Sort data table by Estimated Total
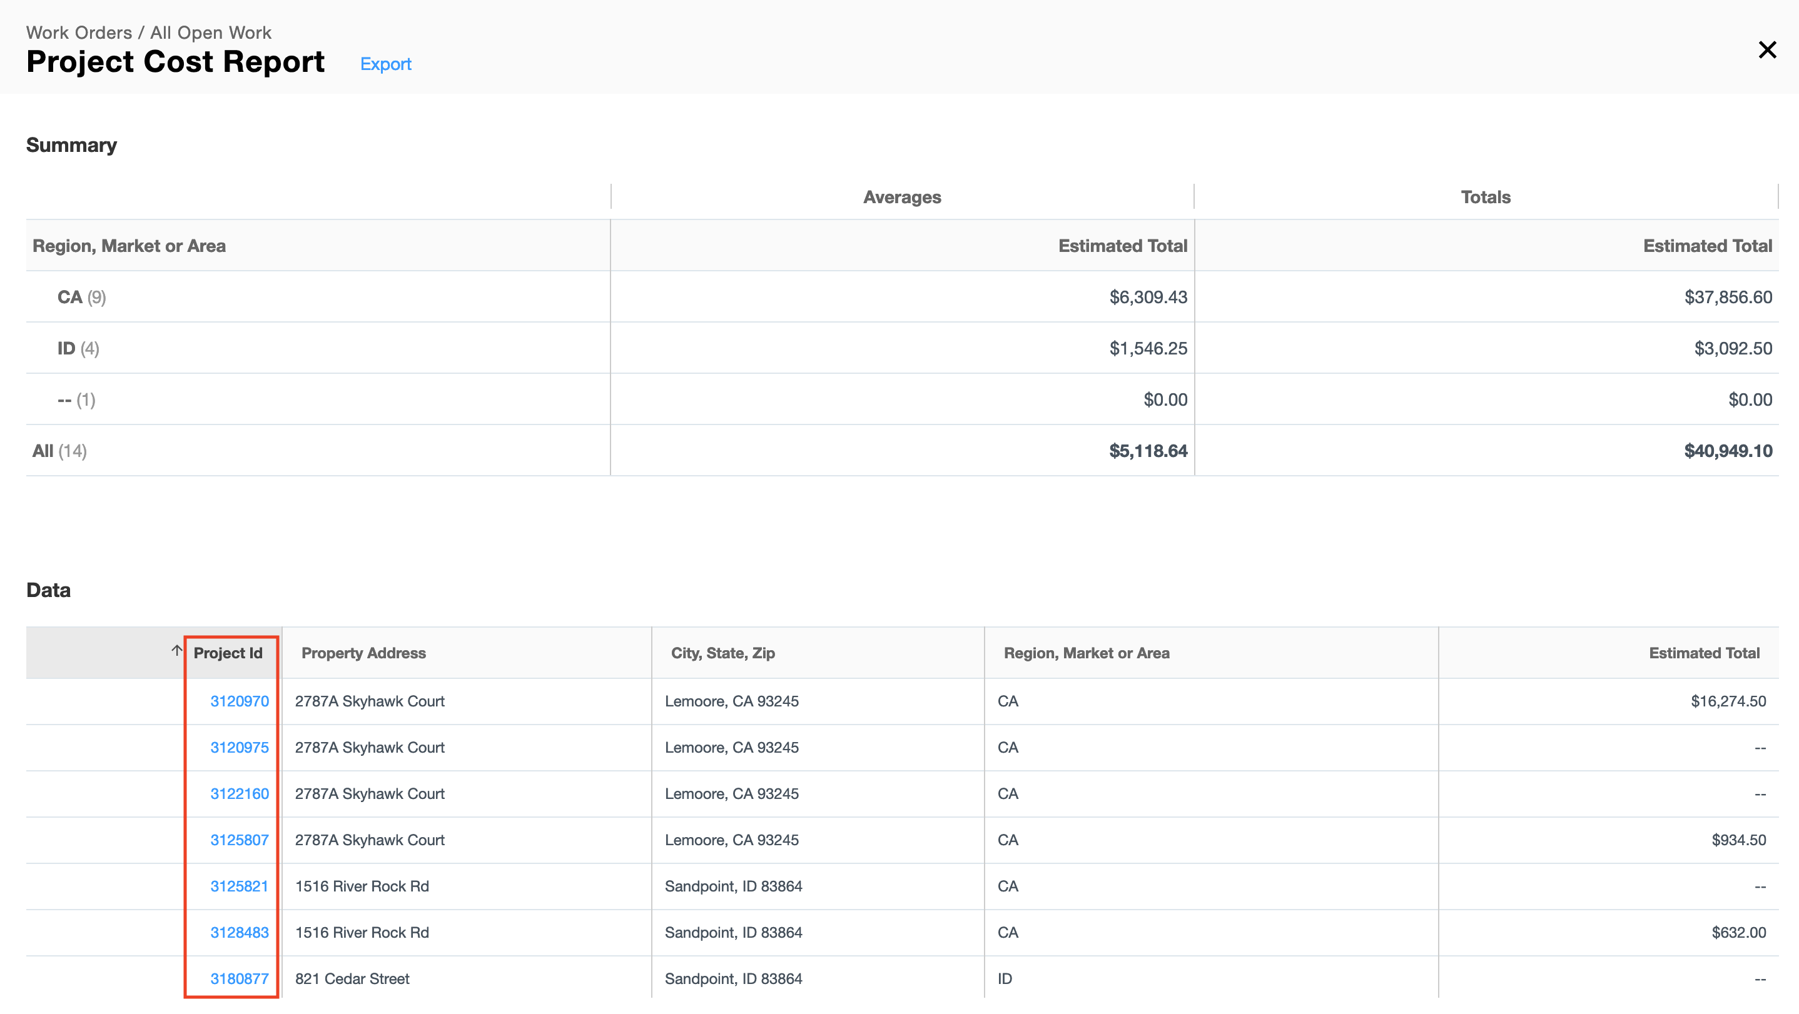Viewport: 1799px width, 1014px height. pos(1703,653)
